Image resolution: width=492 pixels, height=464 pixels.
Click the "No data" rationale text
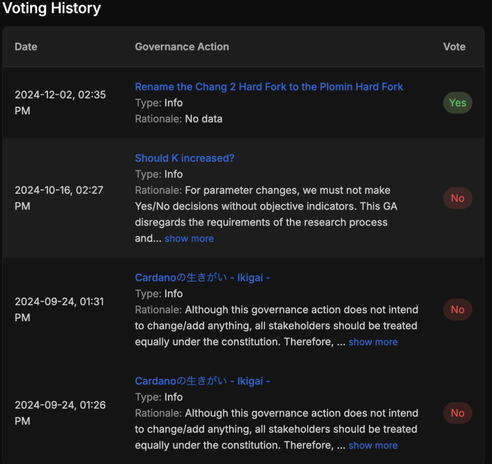(204, 119)
